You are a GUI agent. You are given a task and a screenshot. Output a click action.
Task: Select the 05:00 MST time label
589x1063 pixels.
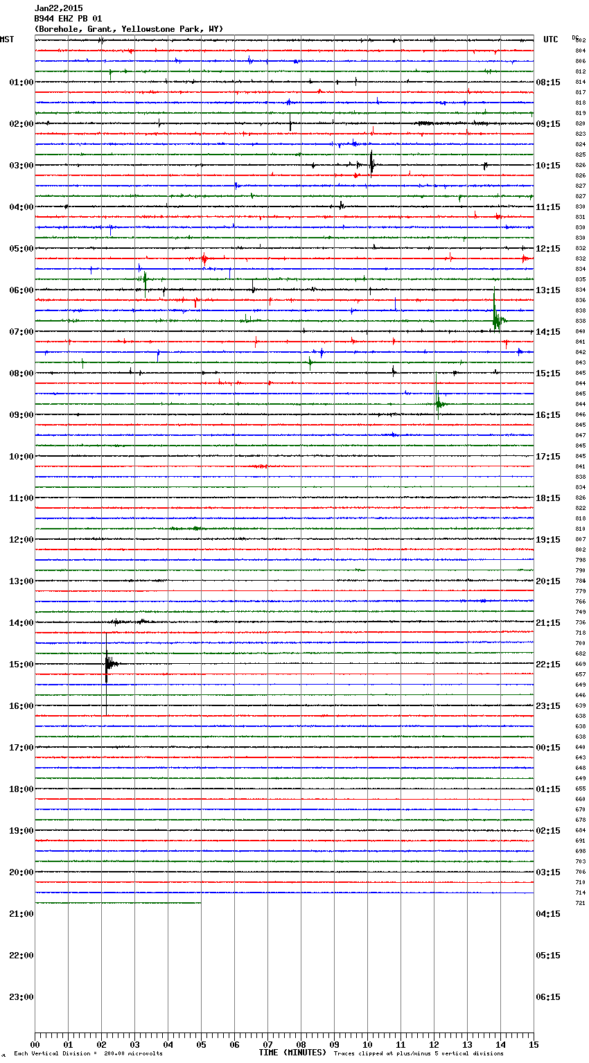coord(21,249)
